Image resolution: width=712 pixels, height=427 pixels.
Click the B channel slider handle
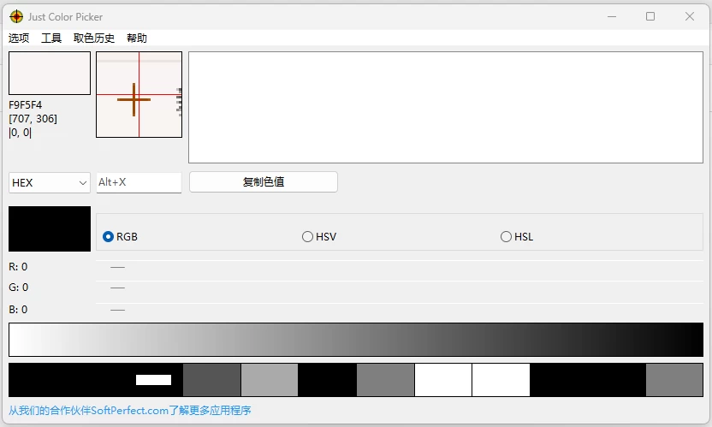[x=117, y=310]
